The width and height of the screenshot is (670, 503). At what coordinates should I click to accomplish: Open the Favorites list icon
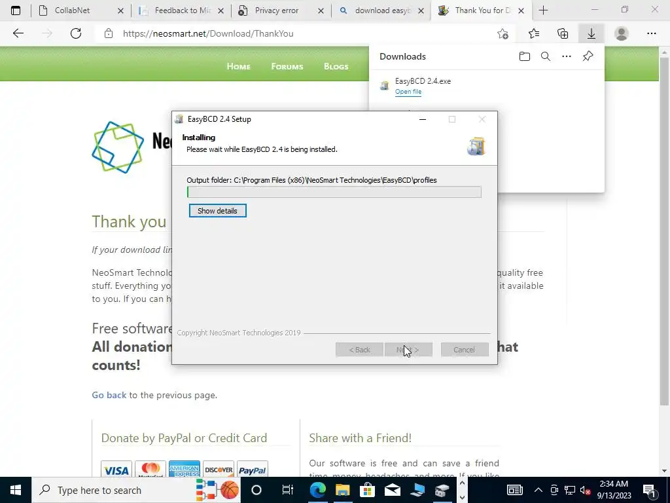(534, 33)
